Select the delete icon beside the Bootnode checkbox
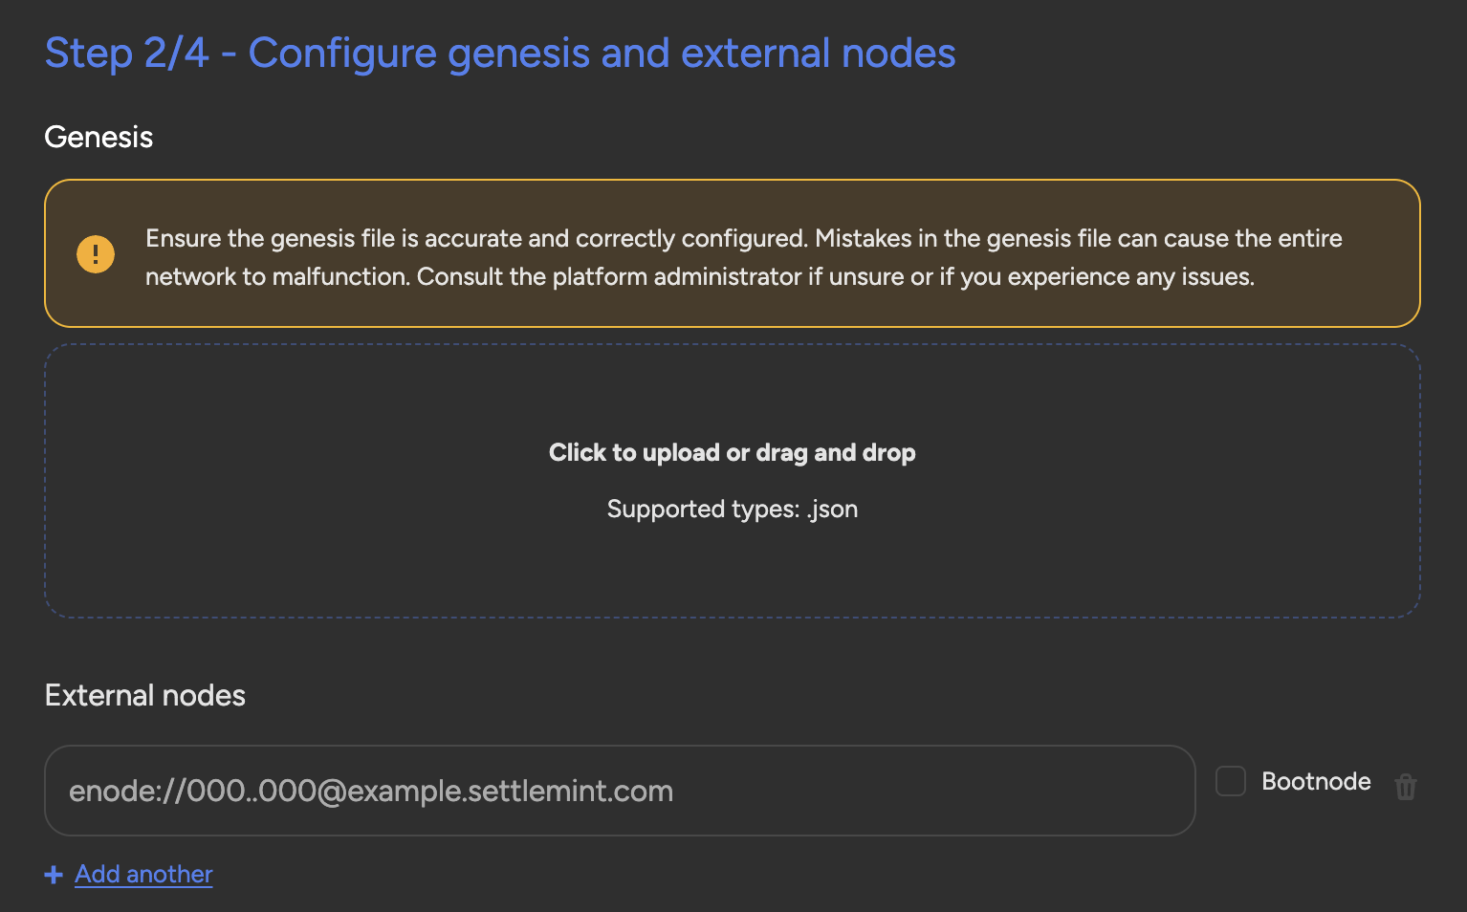The height and width of the screenshot is (912, 1467). click(1406, 787)
